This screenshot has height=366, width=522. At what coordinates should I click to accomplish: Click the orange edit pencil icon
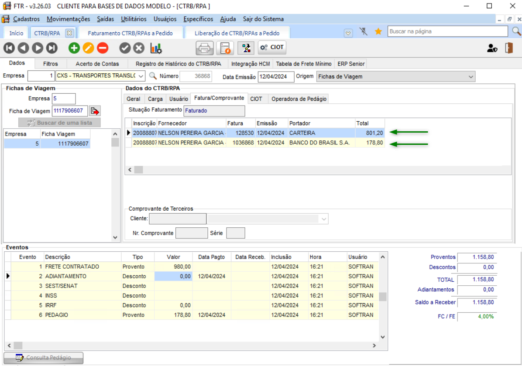(x=88, y=48)
